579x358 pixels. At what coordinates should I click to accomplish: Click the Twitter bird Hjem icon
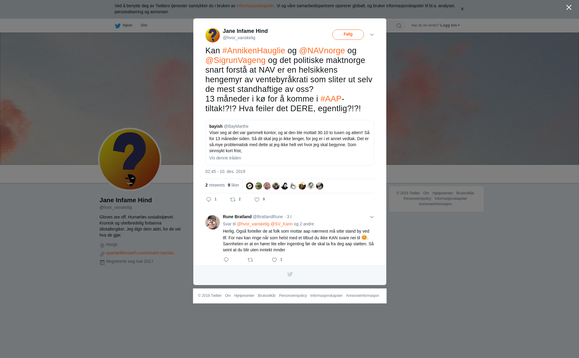pyautogui.click(x=118, y=26)
